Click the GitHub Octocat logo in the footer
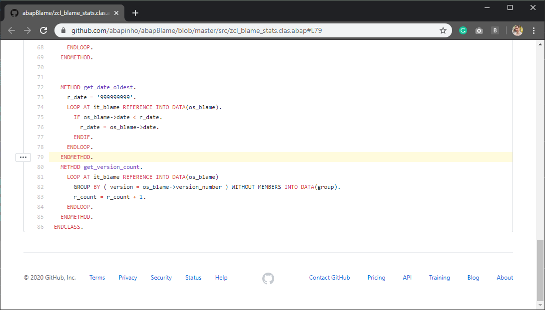 [268, 279]
